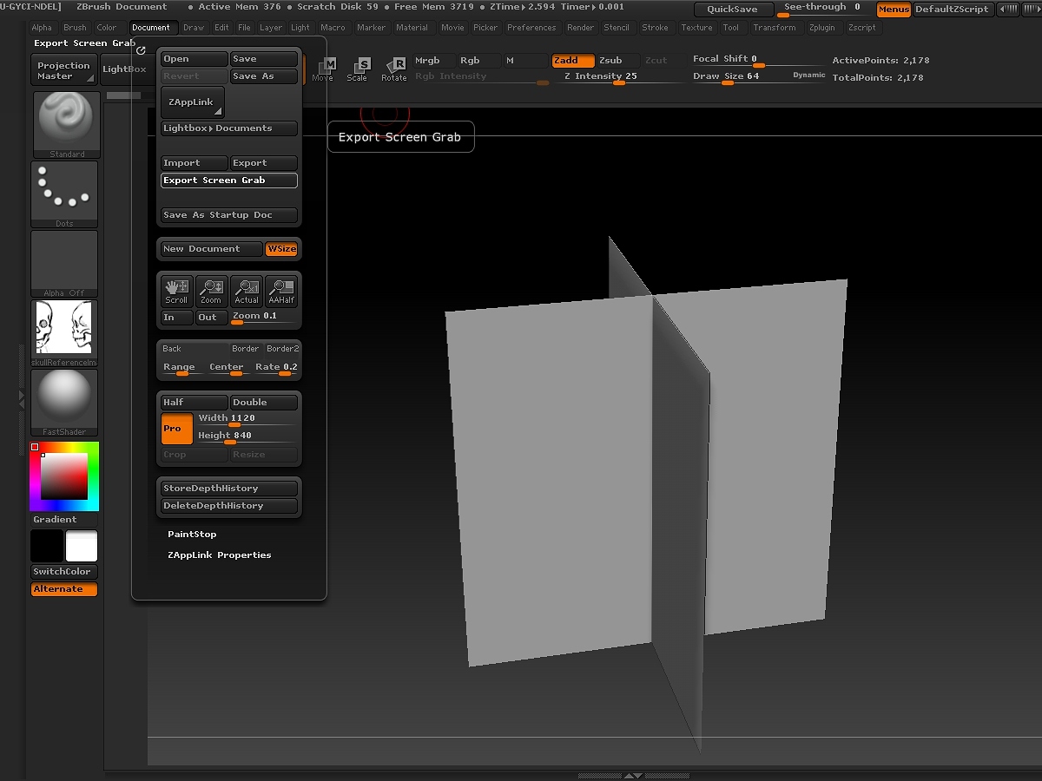Click the Double document size button
Screen dimensions: 1042x781
click(264, 403)
